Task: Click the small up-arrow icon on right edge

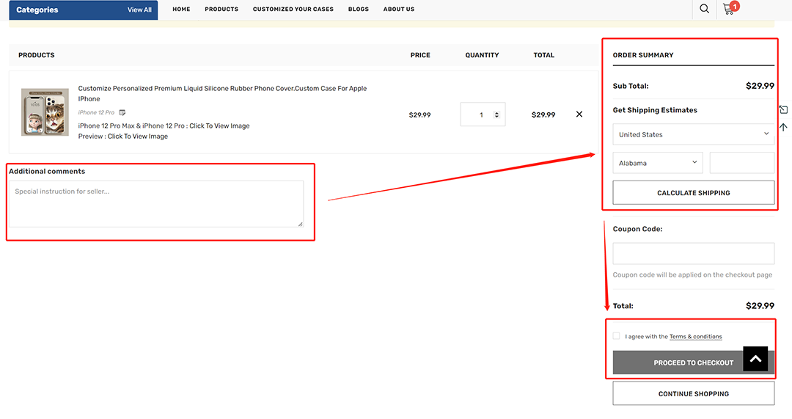Action: point(783,127)
